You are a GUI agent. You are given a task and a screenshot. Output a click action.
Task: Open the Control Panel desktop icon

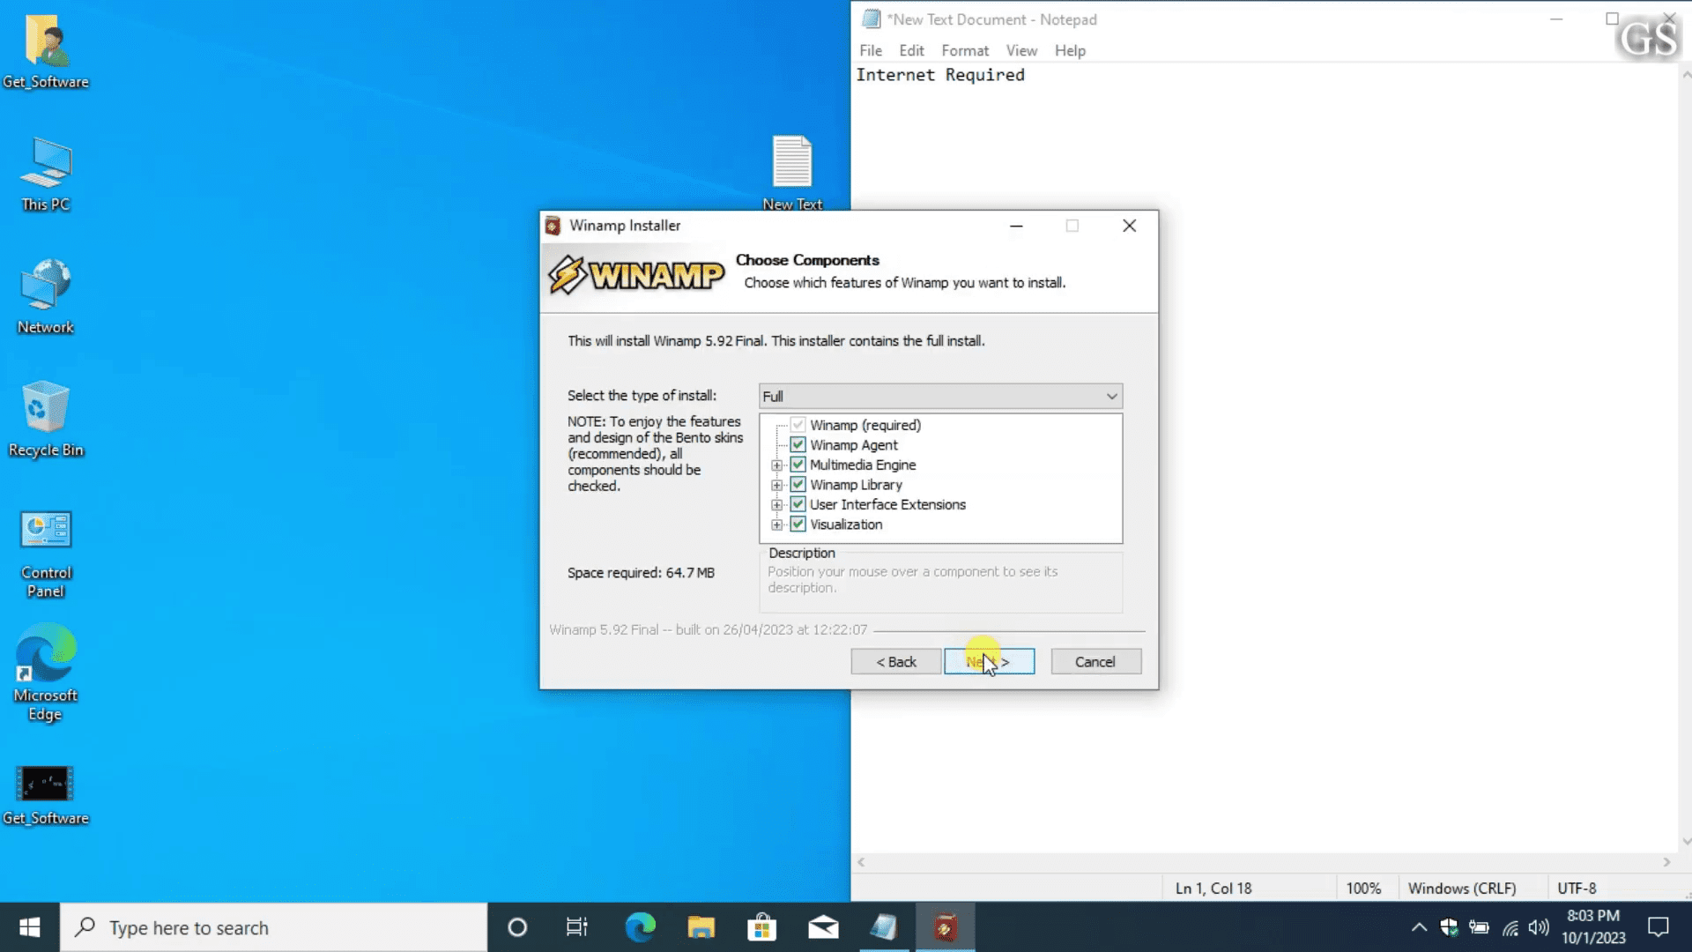[46, 554]
